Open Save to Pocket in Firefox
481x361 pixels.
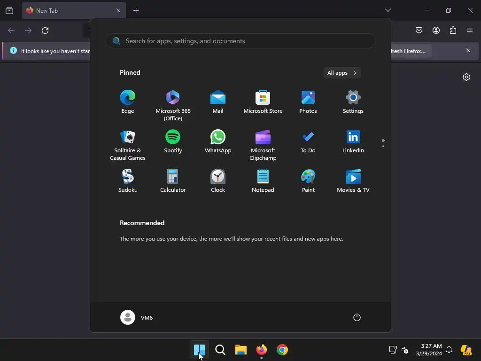(x=419, y=30)
